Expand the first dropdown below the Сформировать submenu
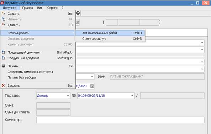 [202, 43]
